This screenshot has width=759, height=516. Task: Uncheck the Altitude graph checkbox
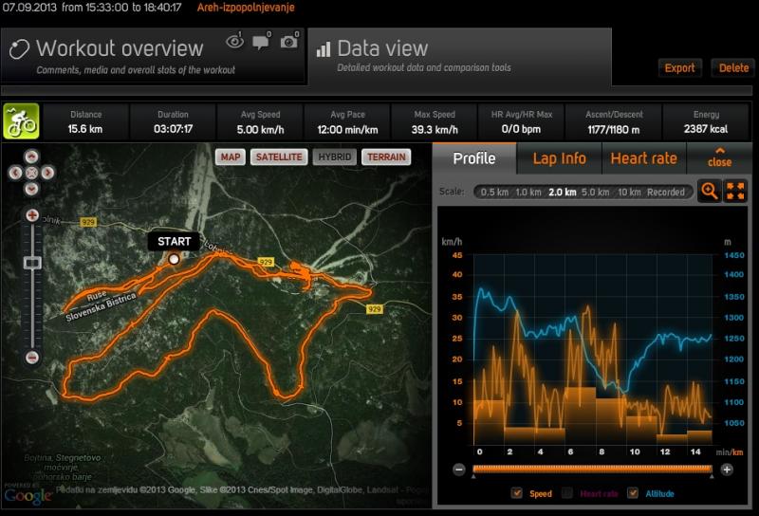(x=633, y=493)
